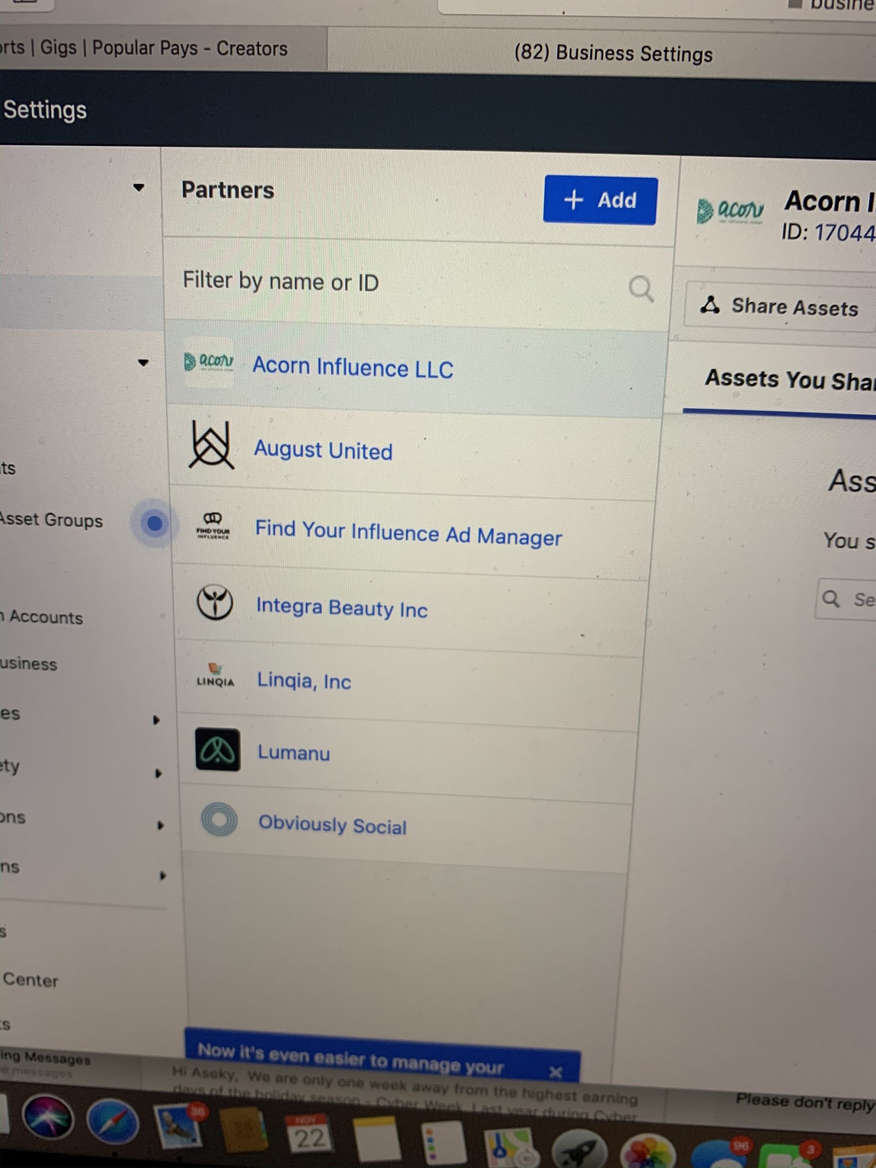Click the 'Settings' title in the header bar
The image size is (876, 1168).
45,110
